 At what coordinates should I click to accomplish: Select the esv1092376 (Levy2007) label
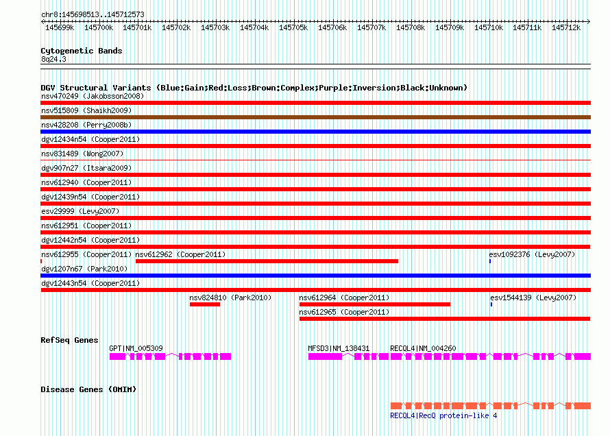pos(532,254)
